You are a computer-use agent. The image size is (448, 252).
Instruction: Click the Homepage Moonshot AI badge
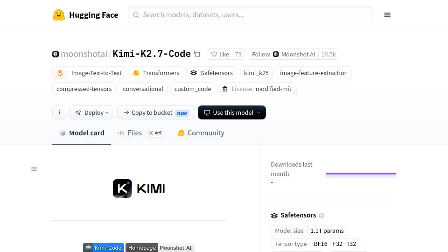pyautogui.click(x=160, y=248)
